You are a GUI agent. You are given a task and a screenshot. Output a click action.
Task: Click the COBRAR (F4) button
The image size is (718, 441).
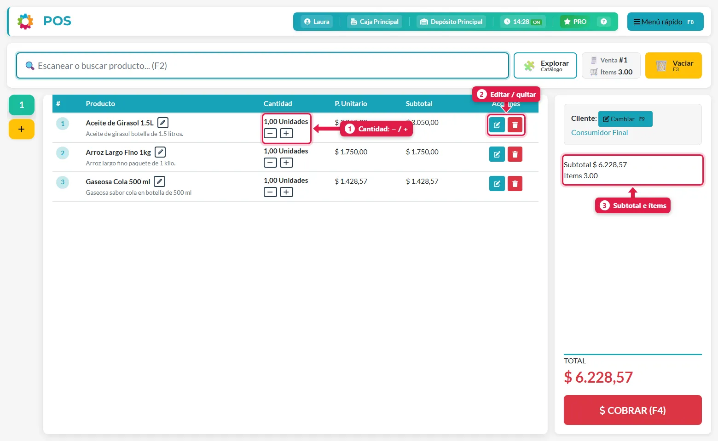click(x=633, y=410)
